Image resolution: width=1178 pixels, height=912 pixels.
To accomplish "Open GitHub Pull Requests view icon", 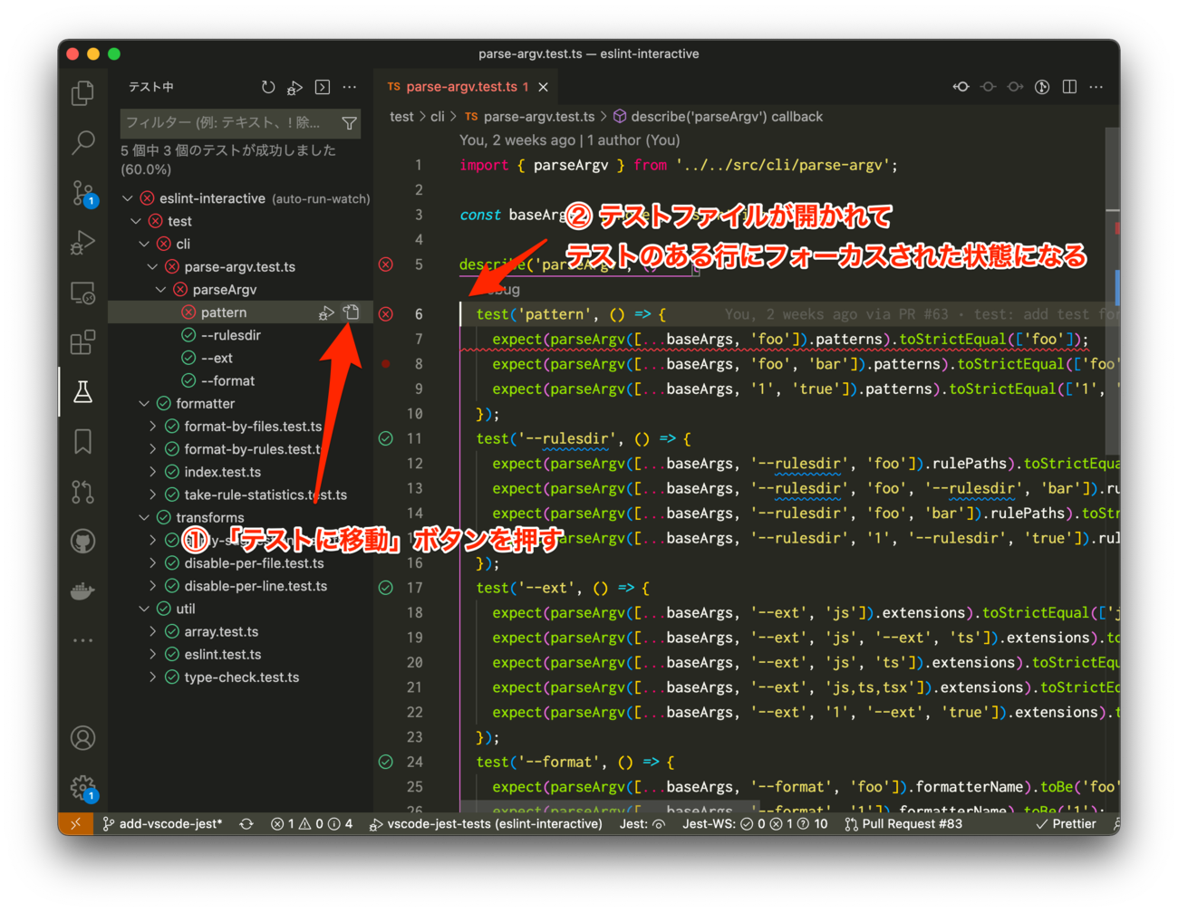I will point(82,492).
